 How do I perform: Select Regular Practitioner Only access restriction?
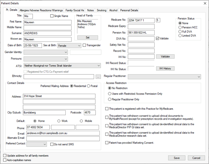click(110, 99)
